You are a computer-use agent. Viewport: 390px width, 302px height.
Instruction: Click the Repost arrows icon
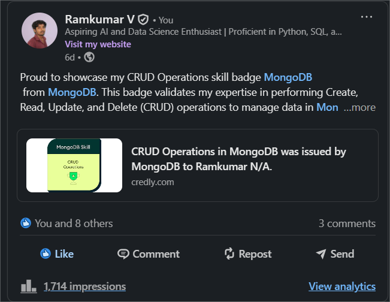click(229, 254)
